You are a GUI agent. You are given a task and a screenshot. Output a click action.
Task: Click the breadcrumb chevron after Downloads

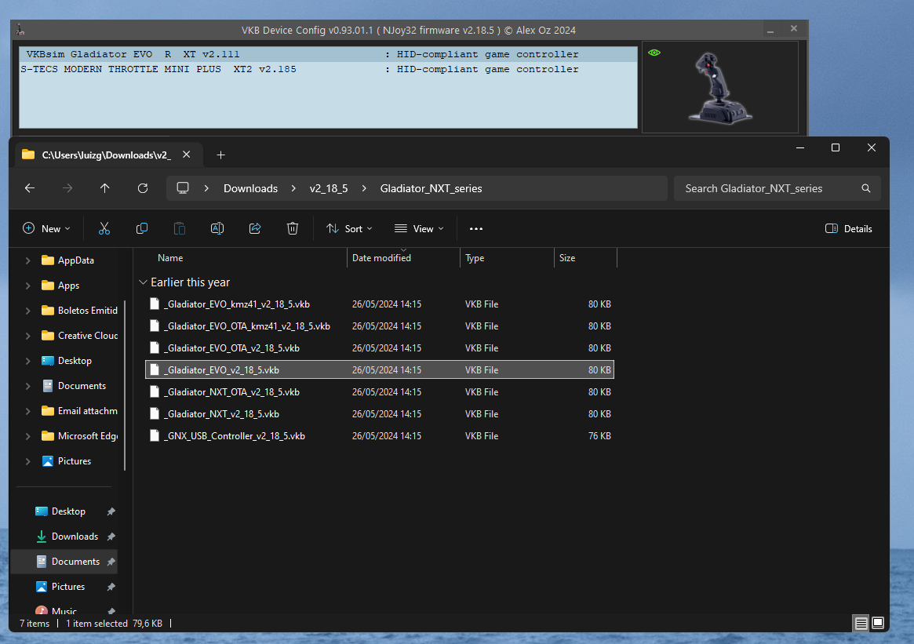pos(293,188)
